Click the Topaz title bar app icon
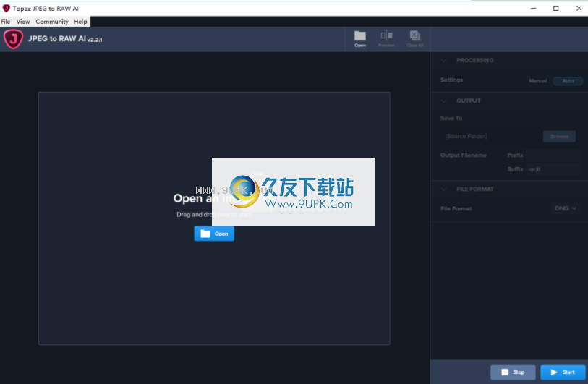588x384 pixels. (x=6, y=8)
